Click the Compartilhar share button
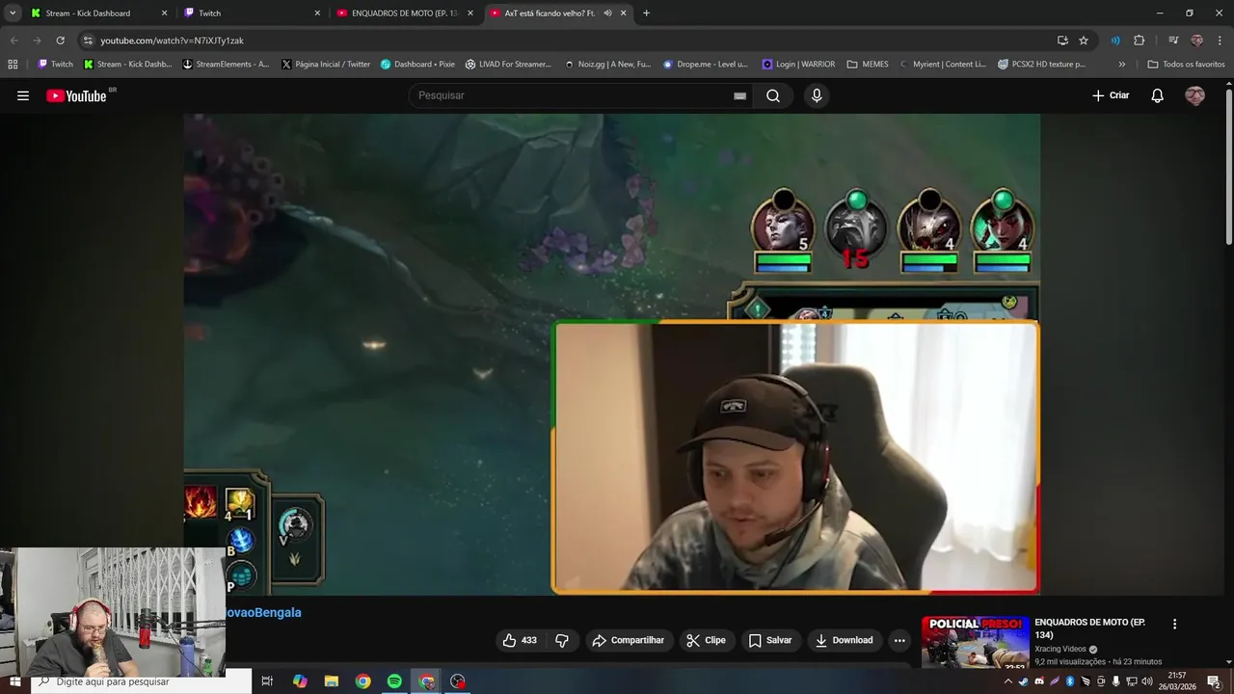Image resolution: width=1234 pixels, height=694 pixels. [629, 640]
